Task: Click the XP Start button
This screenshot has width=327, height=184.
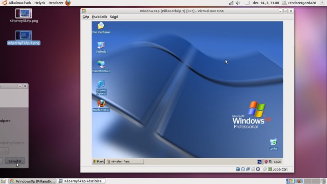Action: pos(98,162)
